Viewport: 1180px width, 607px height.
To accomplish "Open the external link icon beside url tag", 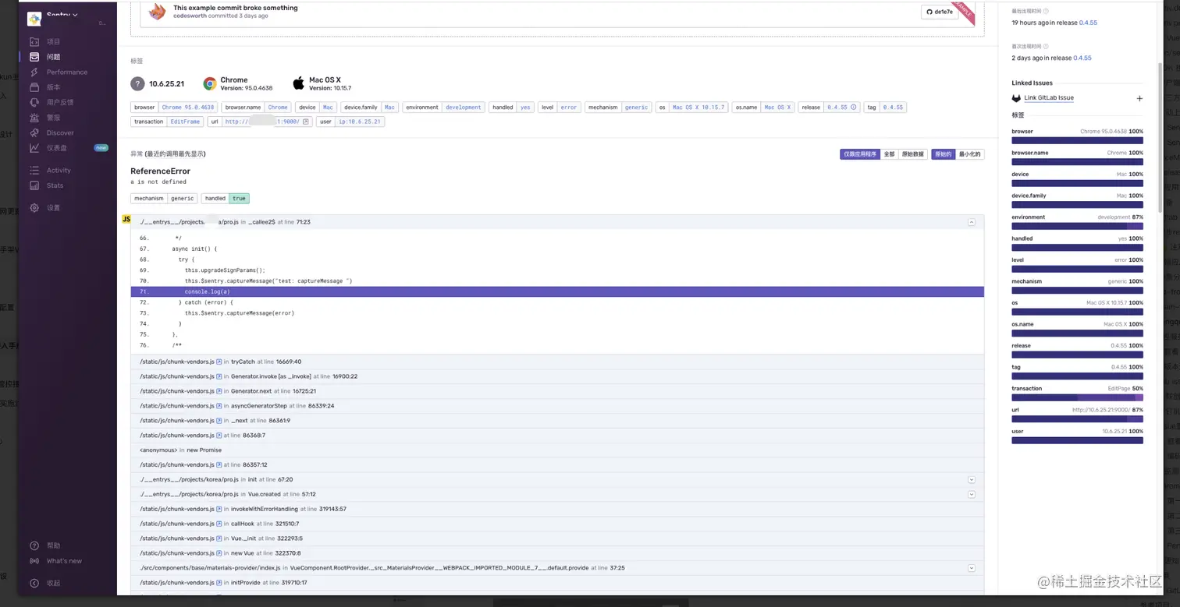I will pyautogui.click(x=306, y=122).
